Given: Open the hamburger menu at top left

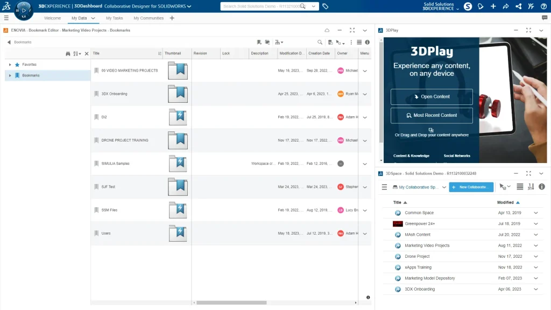Looking at the screenshot, I should tap(6, 18).
